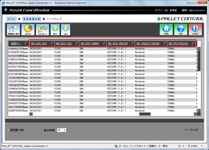Screen dimensions: 209x150
Task: Click the sort arrows icon for DMI_BIOS_SIZE
Action: coord(77,44)
